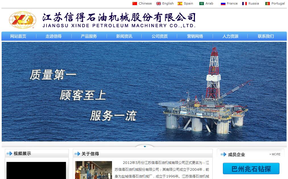Image resolution: width=288 pixels, height=179 pixels.
Task: Go to 新闻资讯 section
Action: (x=124, y=36)
